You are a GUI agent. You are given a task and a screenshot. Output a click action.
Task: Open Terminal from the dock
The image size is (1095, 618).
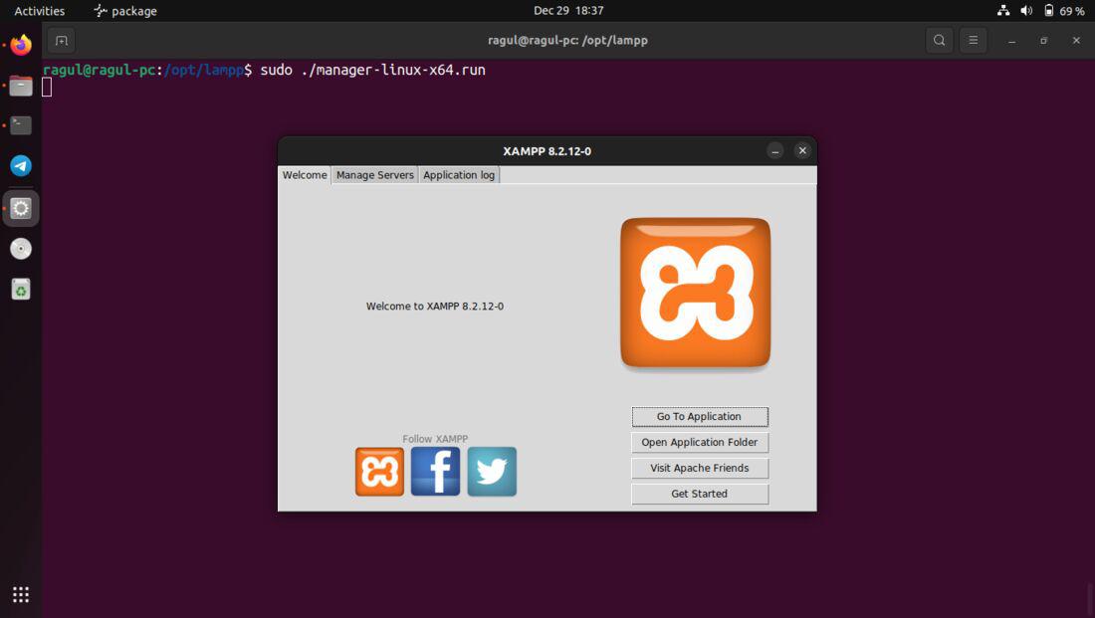click(x=21, y=125)
